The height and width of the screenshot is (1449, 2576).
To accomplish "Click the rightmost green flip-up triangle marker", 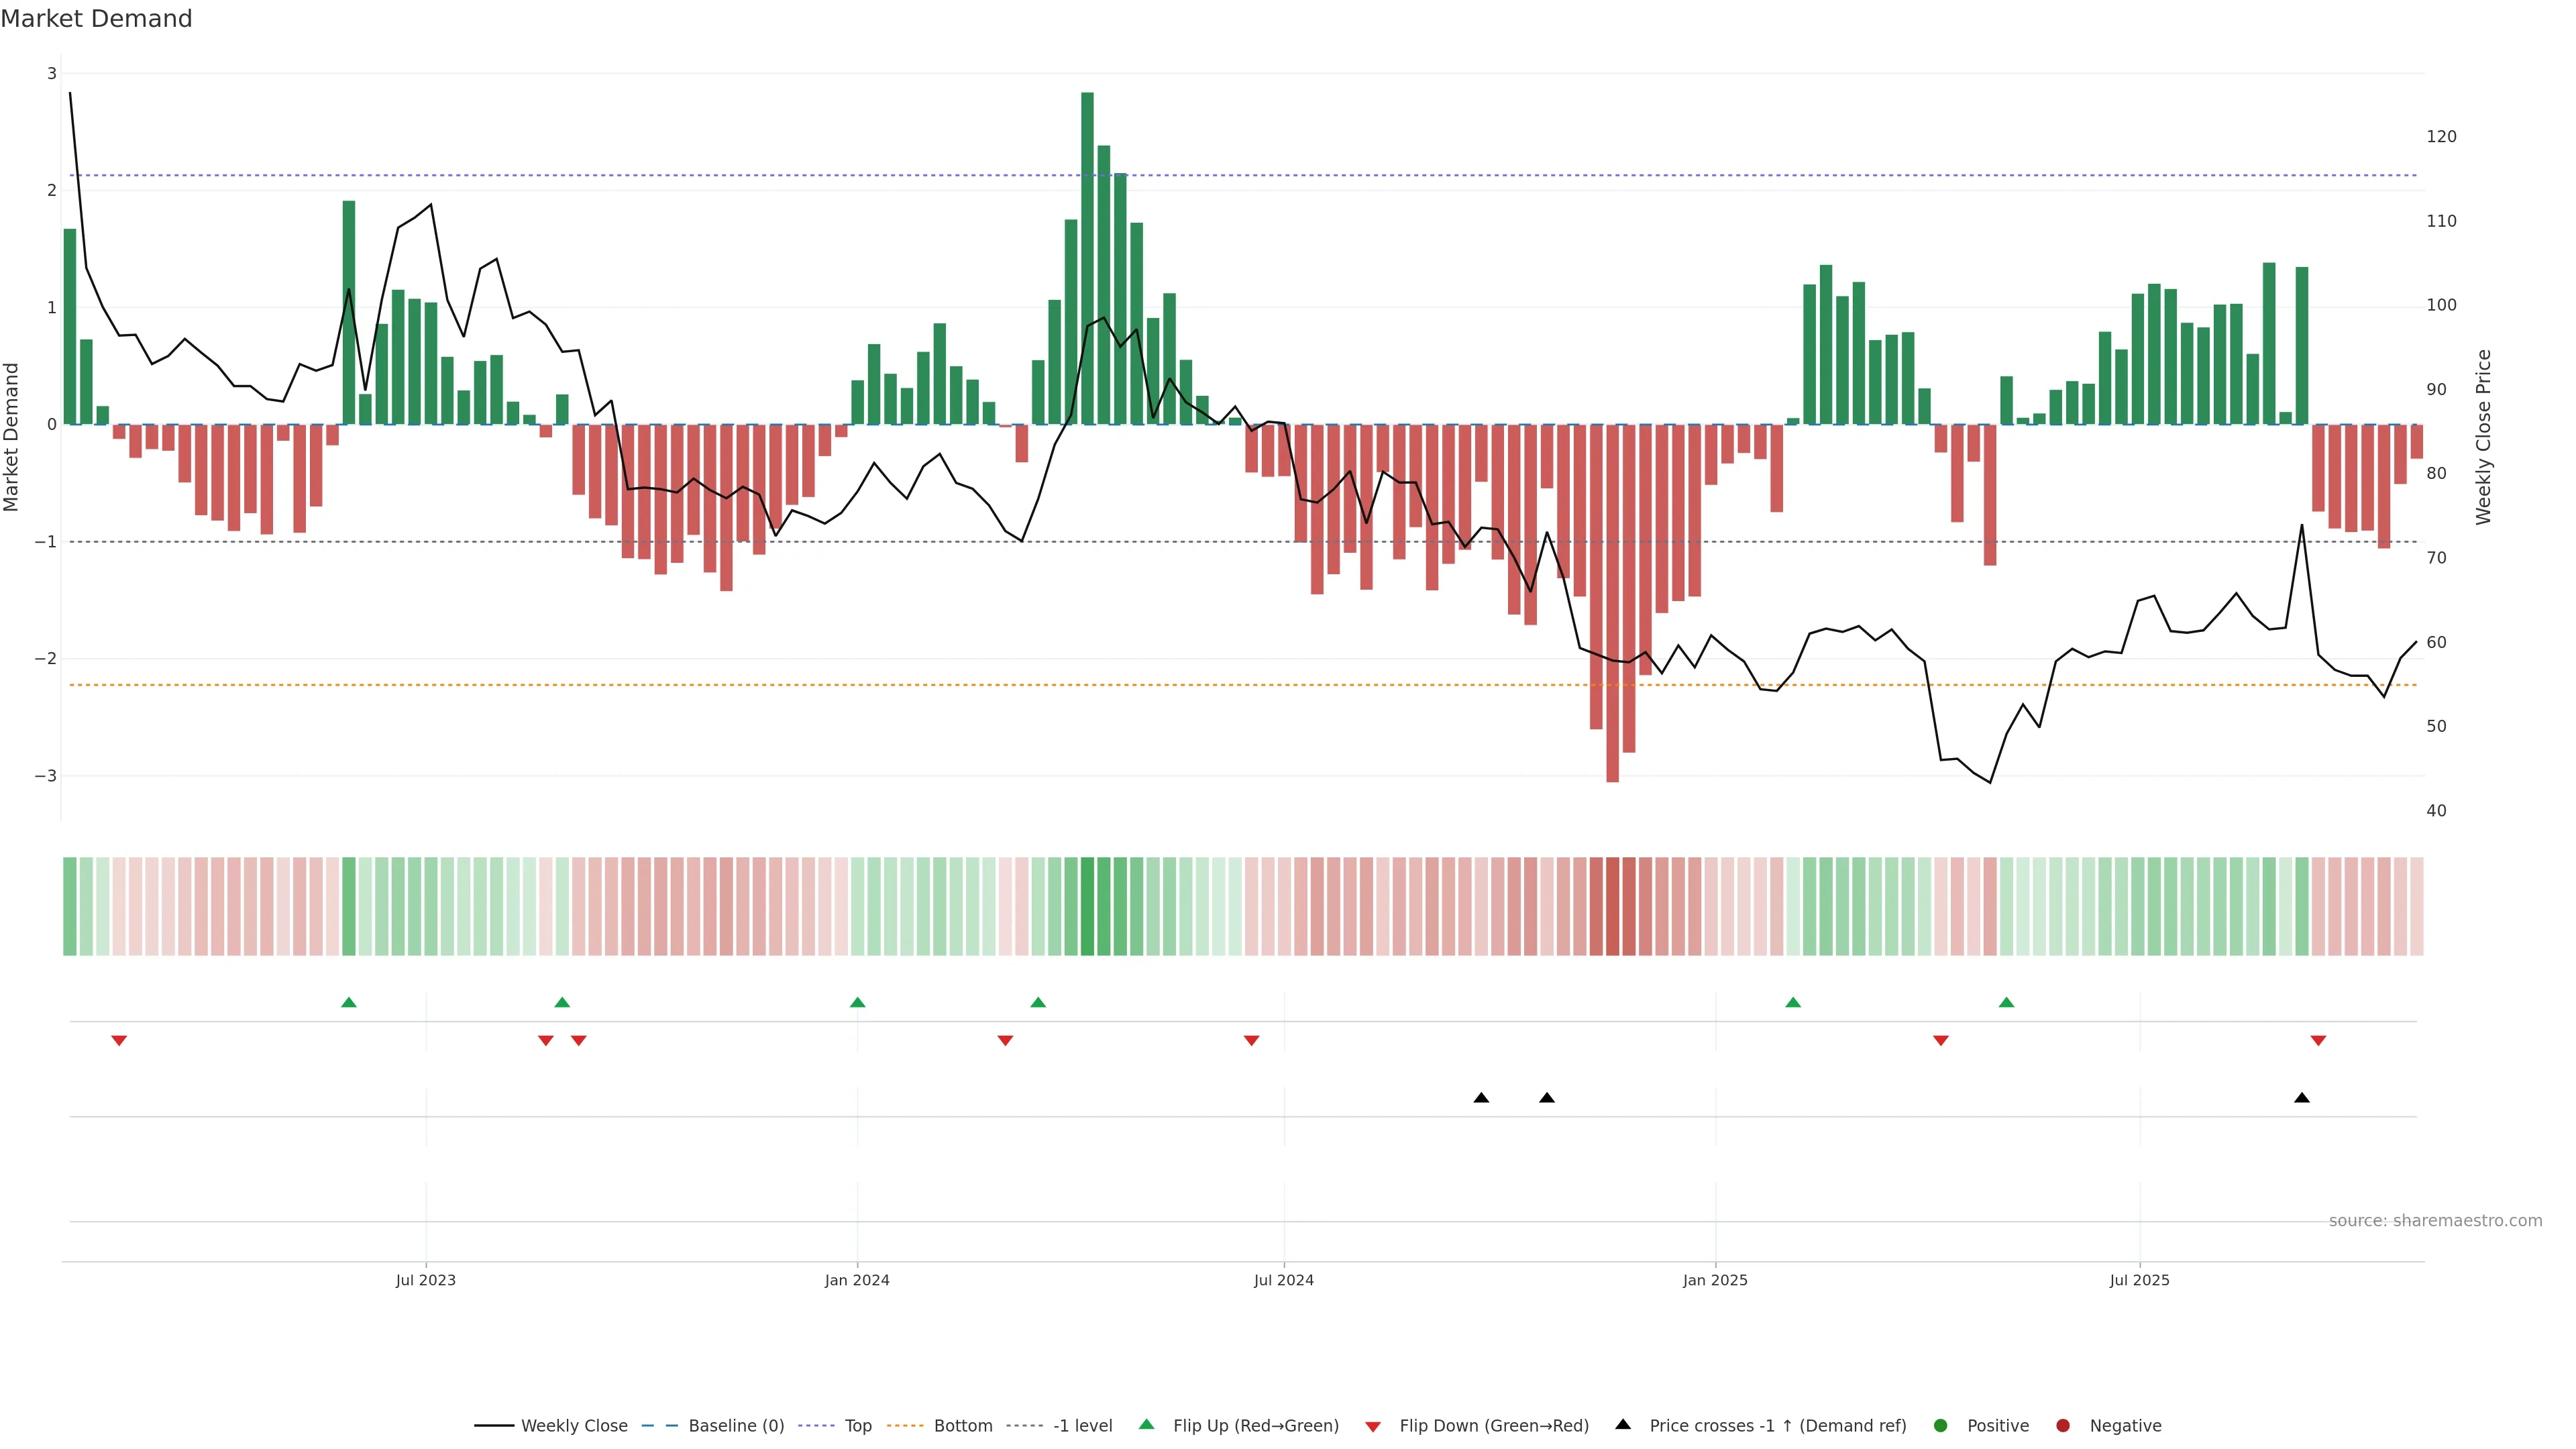I will click(2006, 1002).
